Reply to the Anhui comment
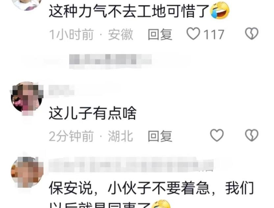The image size is (274, 208). click(x=160, y=34)
